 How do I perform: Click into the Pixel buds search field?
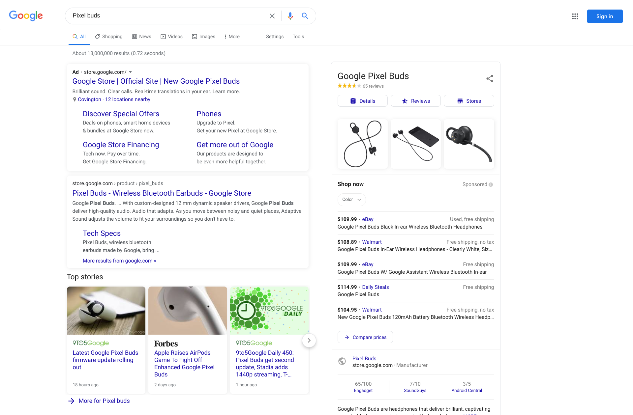tap(165, 16)
